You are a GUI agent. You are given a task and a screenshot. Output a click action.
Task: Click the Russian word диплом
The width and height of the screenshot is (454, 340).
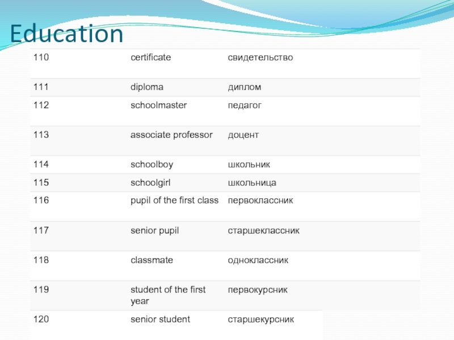245,87
